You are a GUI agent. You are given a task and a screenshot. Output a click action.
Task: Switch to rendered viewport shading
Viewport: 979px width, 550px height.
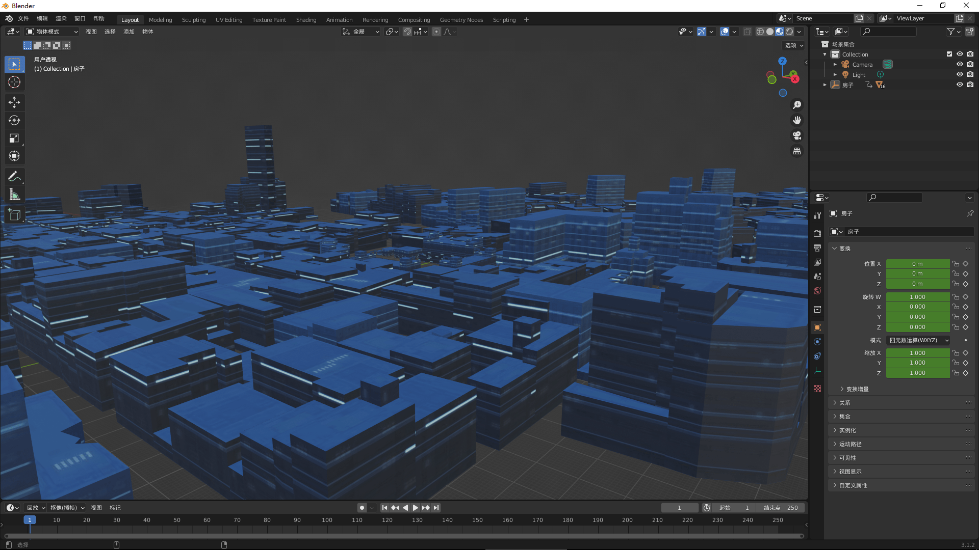point(789,32)
